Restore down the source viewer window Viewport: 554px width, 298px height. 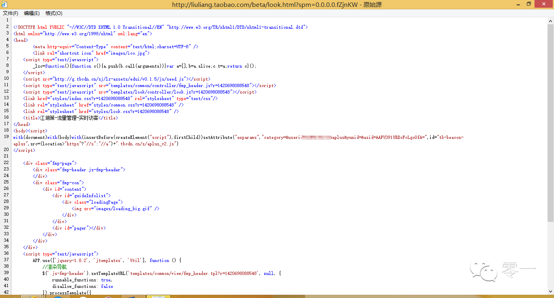[528, 4]
